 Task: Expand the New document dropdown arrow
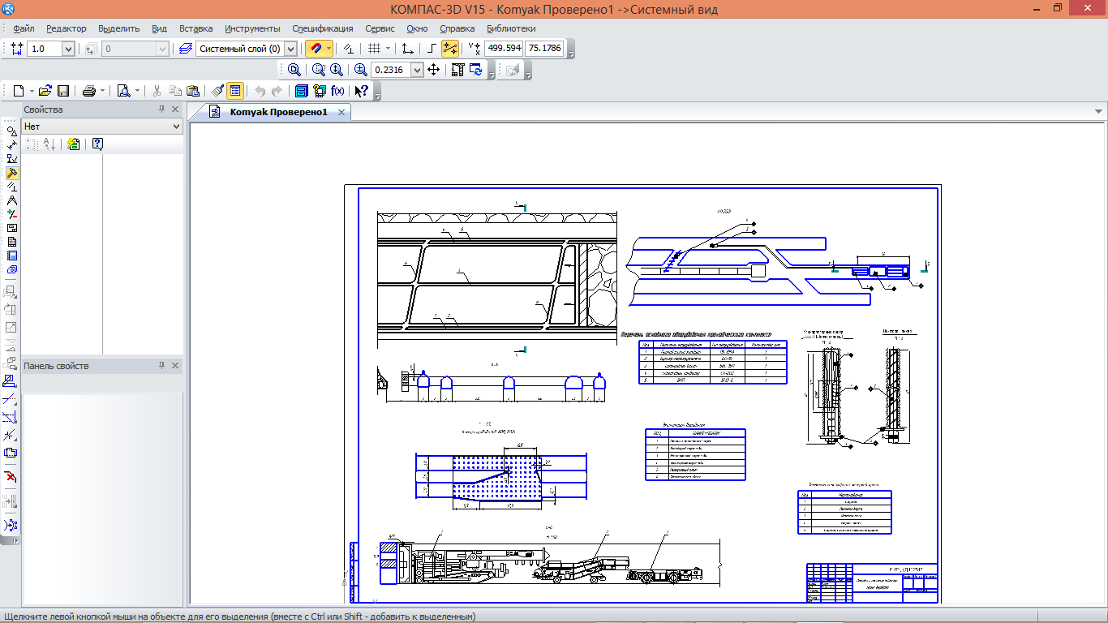click(x=31, y=91)
